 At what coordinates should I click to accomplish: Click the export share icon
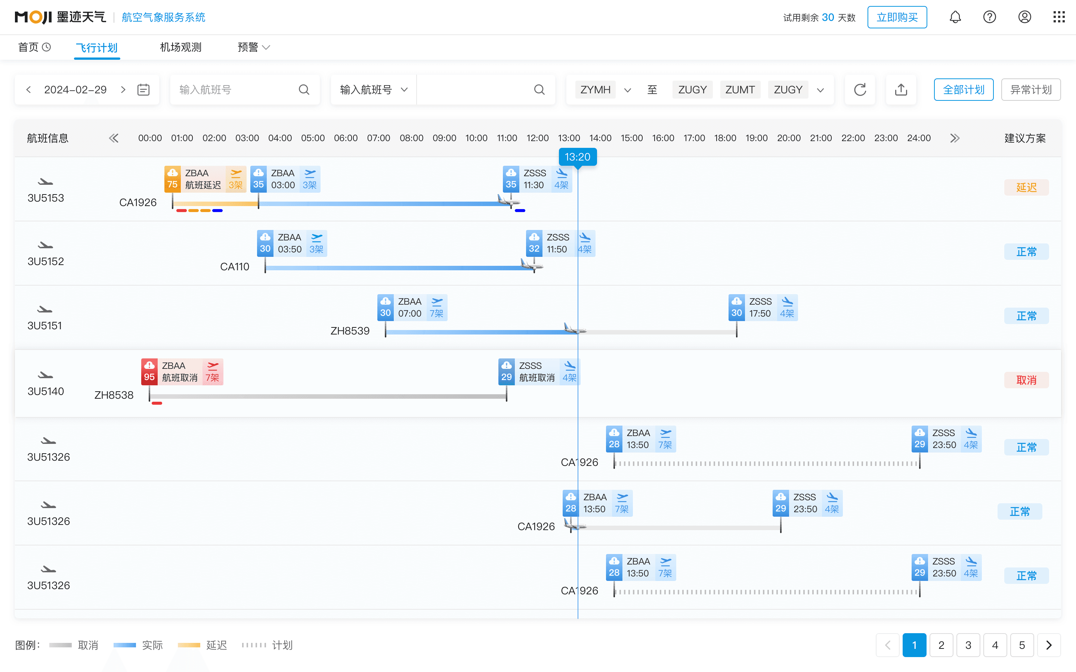pos(901,90)
